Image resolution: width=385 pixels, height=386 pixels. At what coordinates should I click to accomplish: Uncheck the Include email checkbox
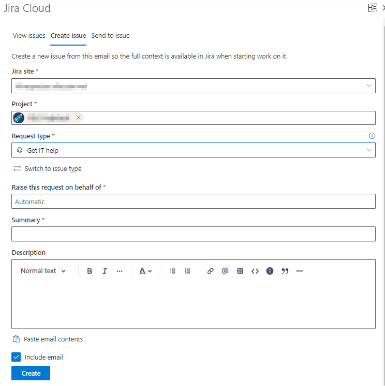coord(16,357)
